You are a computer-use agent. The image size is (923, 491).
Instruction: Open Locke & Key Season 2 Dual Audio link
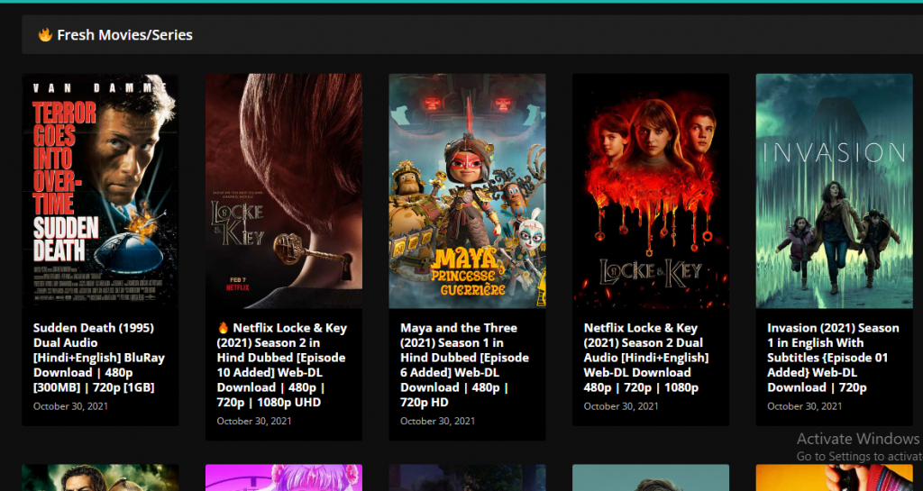[x=646, y=358]
